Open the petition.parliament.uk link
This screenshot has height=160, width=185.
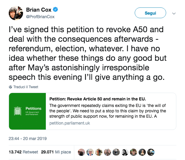69,123
